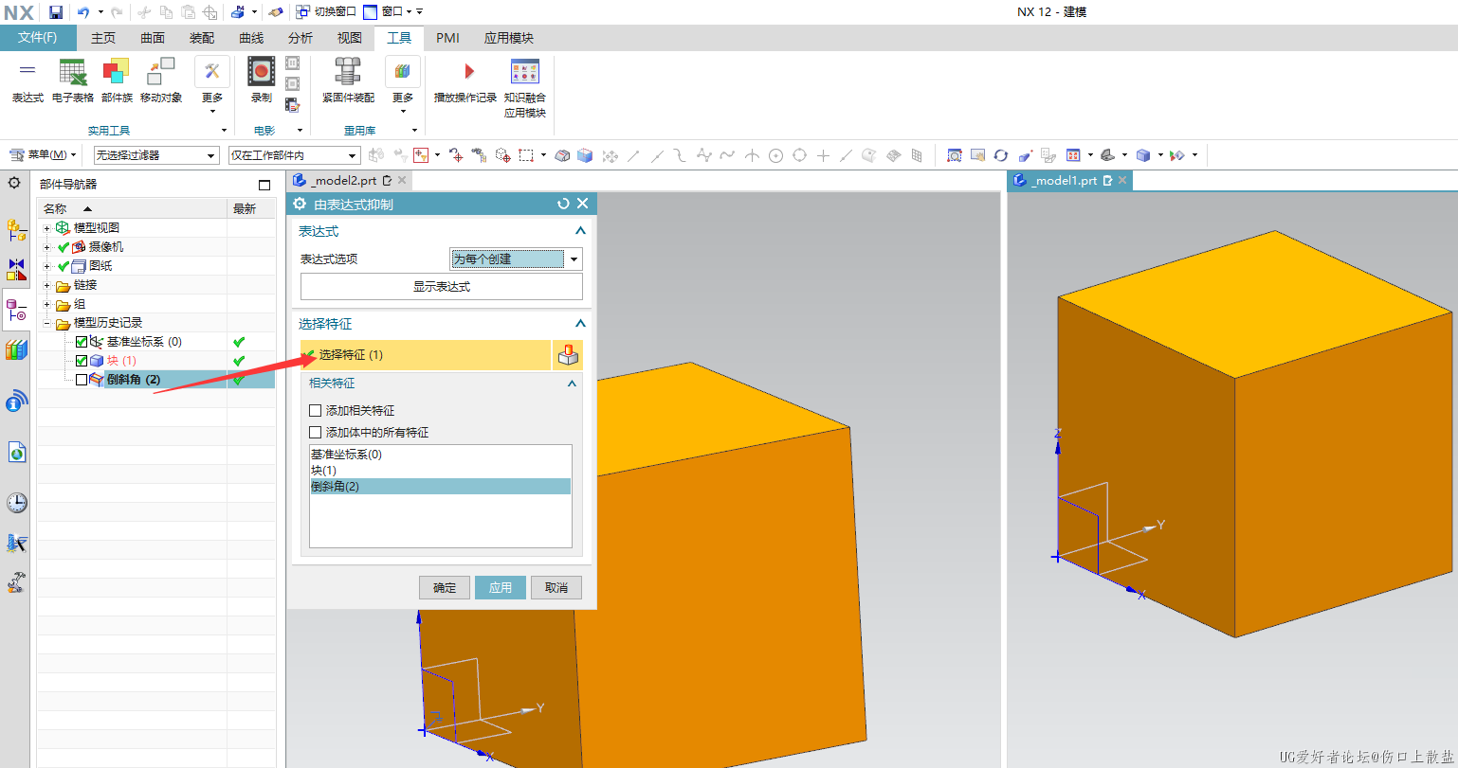Open the 表达式 expressions tool
Viewport: 1458px width, 768px height.
[x=27, y=81]
